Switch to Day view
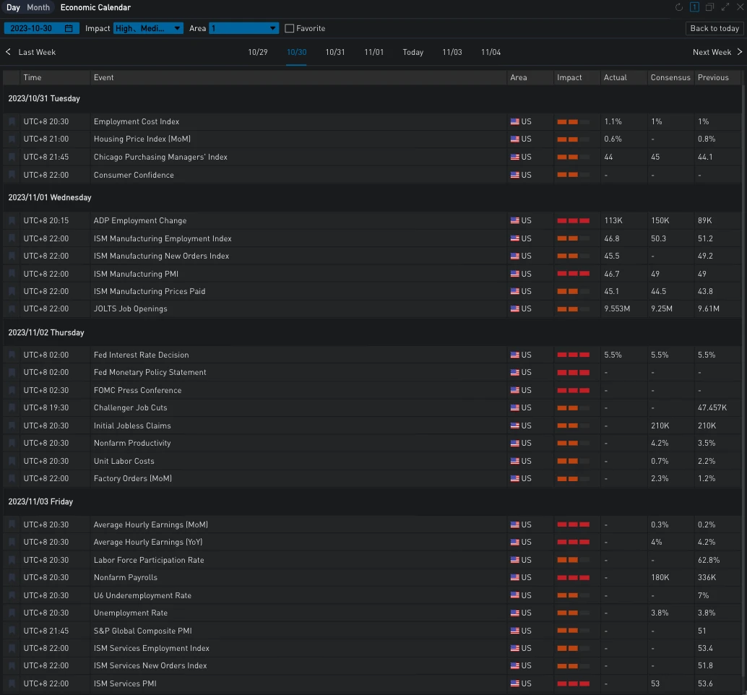Viewport: 747px width, 695px height. tap(13, 7)
